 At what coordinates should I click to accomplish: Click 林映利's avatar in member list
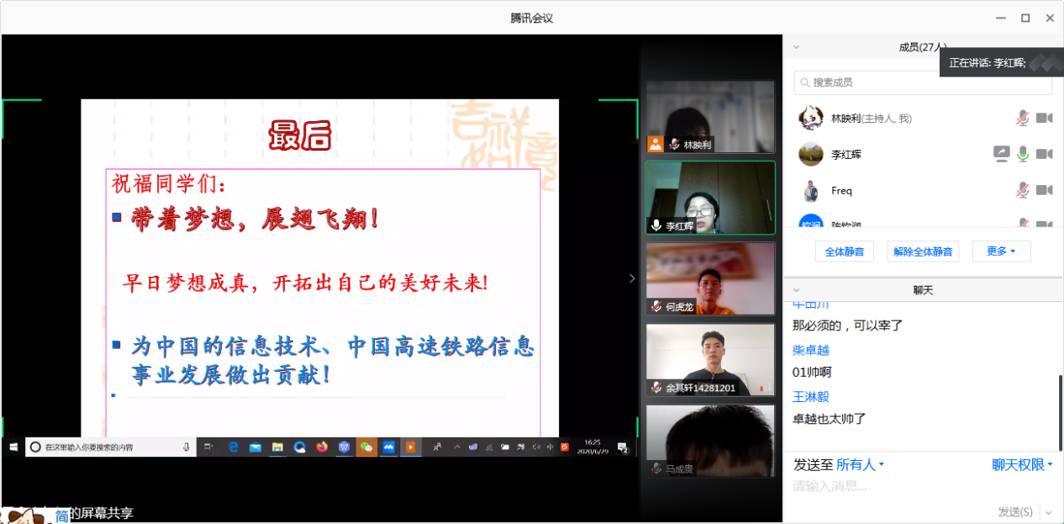pos(810,119)
